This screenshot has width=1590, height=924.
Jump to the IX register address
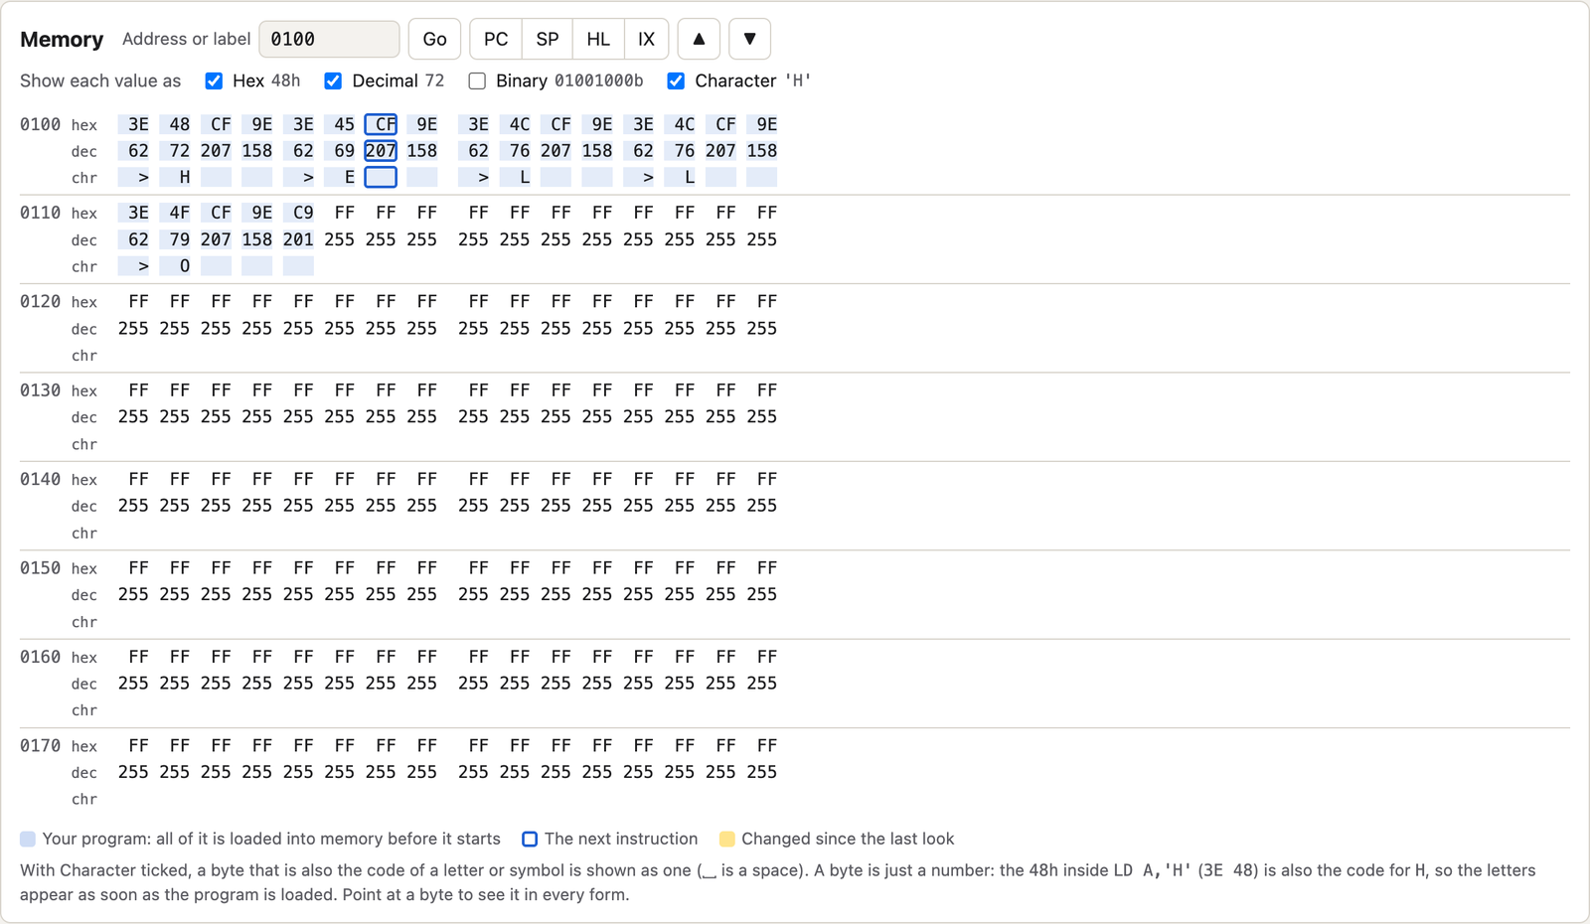[647, 39]
